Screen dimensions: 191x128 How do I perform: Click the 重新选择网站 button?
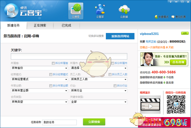120,36
